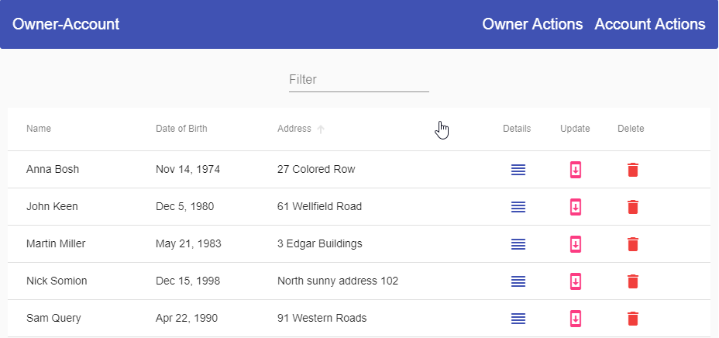Delete the Sam Query row
Screen dimensions: 719x338
tap(632, 319)
